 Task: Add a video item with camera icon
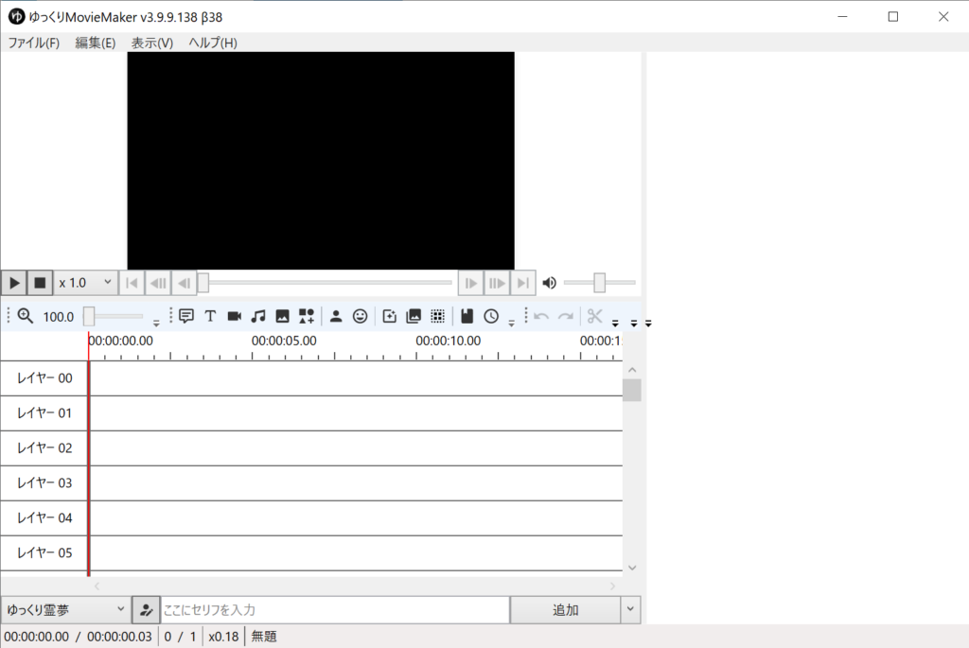(x=235, y=316)
